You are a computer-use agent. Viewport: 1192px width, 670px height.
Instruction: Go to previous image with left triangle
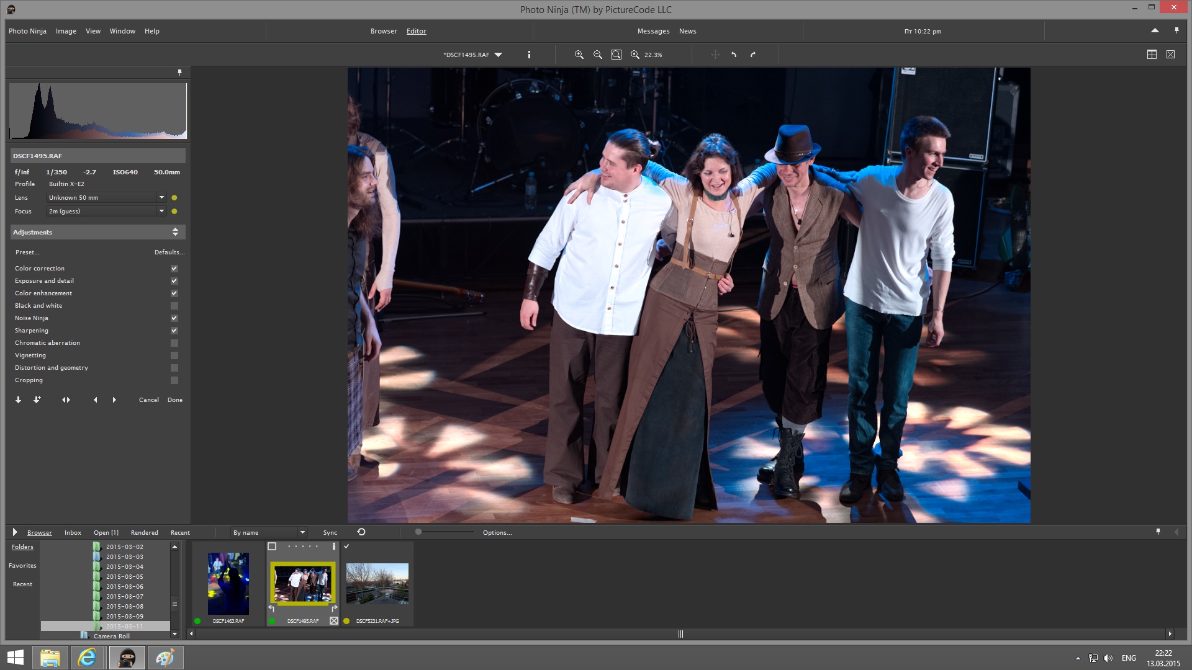(x=95, y=400)
